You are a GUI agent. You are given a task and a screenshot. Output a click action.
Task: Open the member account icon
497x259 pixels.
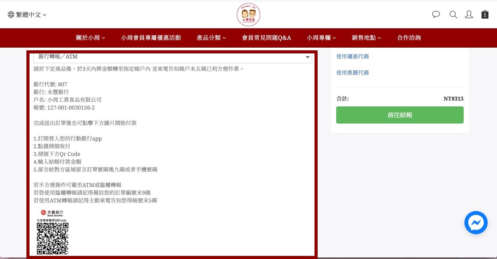[469, 15]
